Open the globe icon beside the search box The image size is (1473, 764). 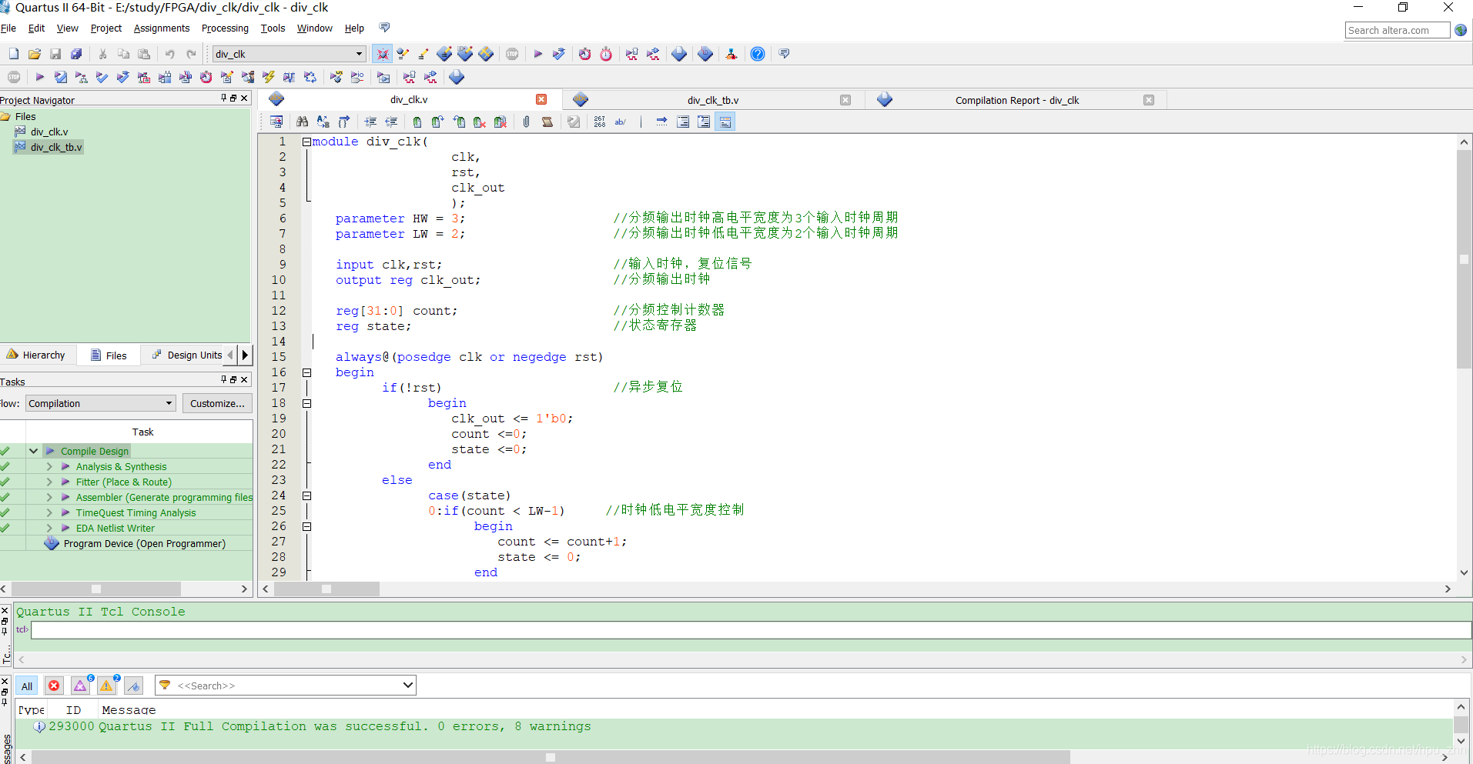pyautogui.click(x=1461, y=30)
